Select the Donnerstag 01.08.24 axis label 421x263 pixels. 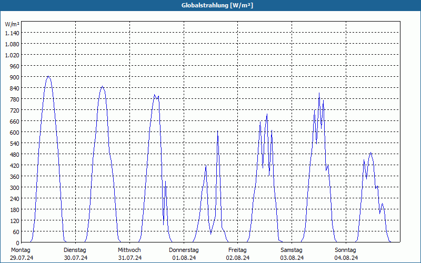184,254
